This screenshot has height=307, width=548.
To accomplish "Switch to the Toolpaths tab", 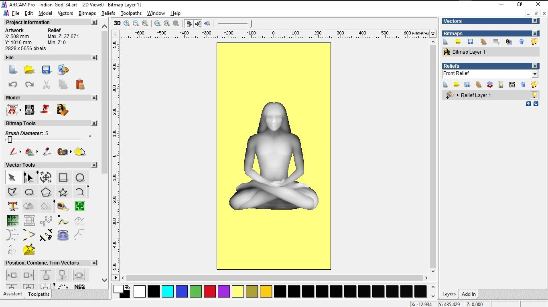I will pyautogui.click(x=39, y=294).
